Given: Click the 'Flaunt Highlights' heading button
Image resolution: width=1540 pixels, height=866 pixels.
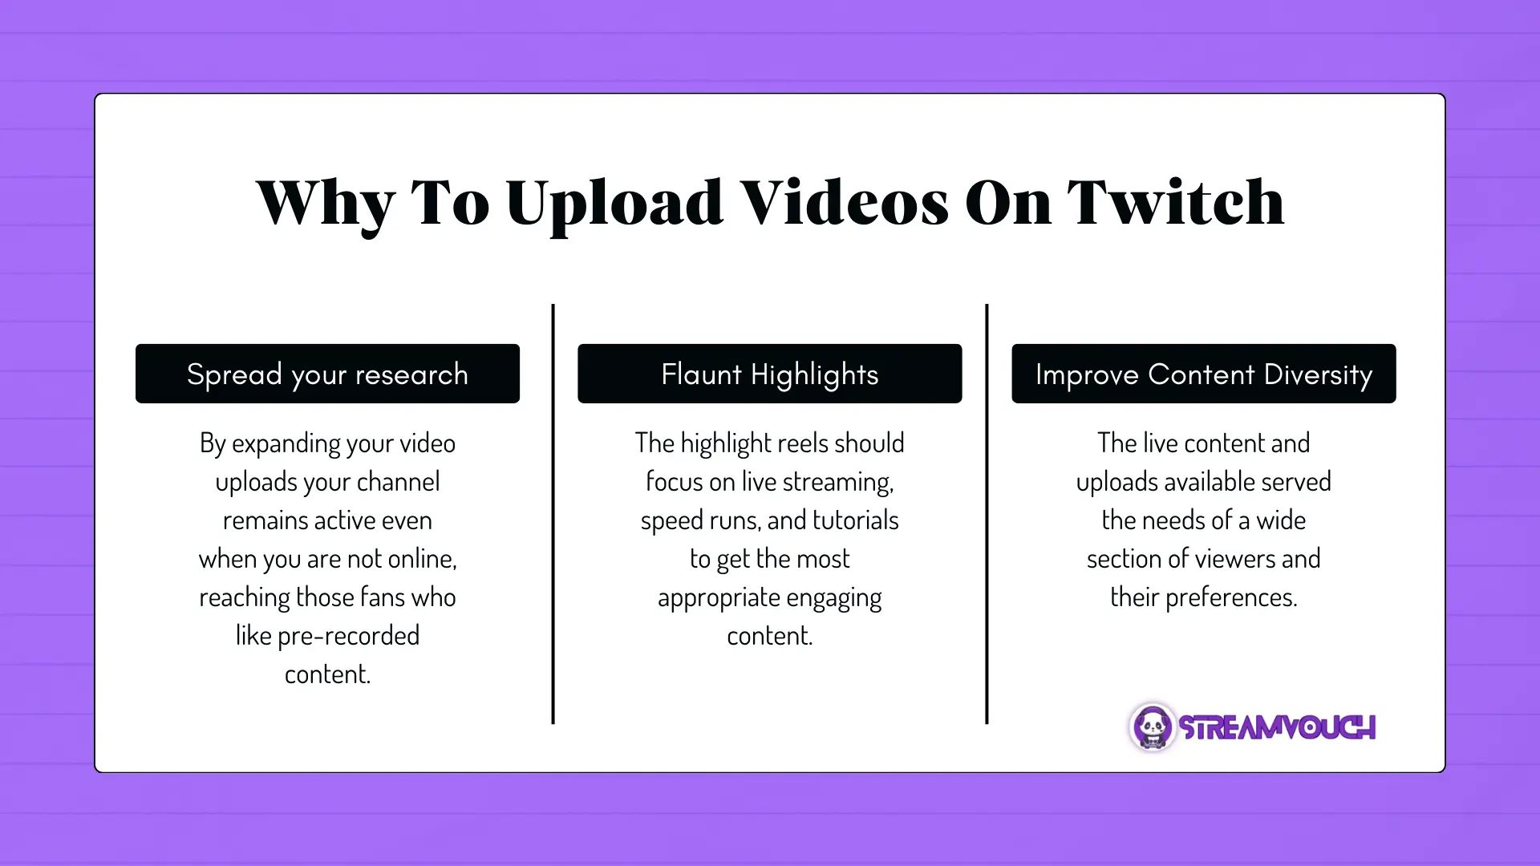Looking at the screenshot, I should coord(770,373).
